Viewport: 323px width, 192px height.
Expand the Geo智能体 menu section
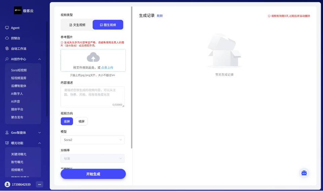coord(39,133)
